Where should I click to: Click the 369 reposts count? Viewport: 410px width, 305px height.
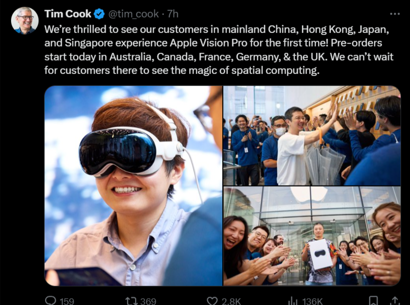point(148,301)
